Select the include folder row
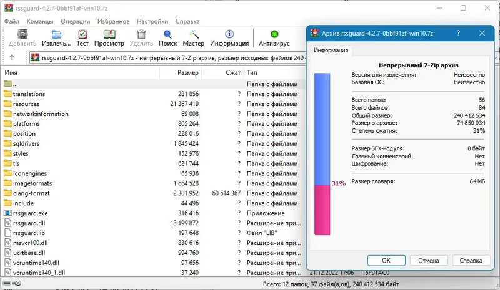 tap(153, 203)
